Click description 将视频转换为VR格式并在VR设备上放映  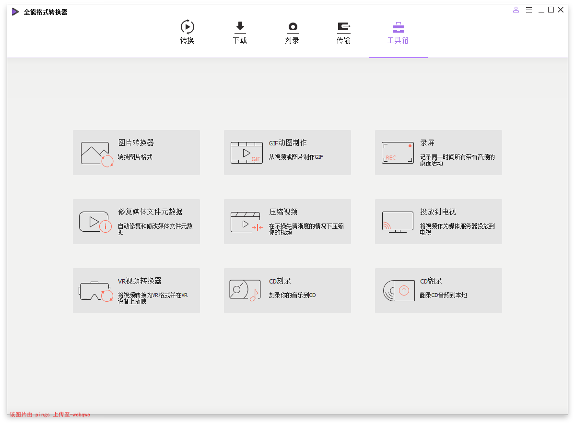[153, 298]
